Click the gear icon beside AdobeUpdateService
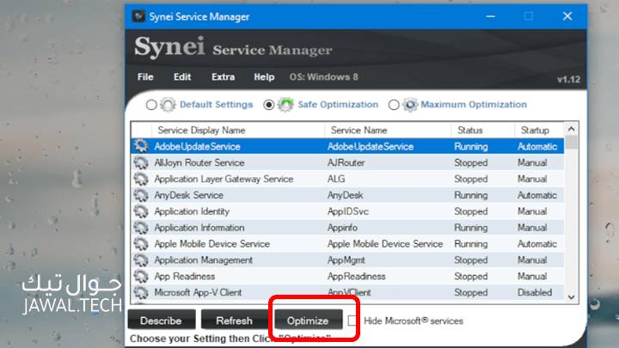 (141, 146)
